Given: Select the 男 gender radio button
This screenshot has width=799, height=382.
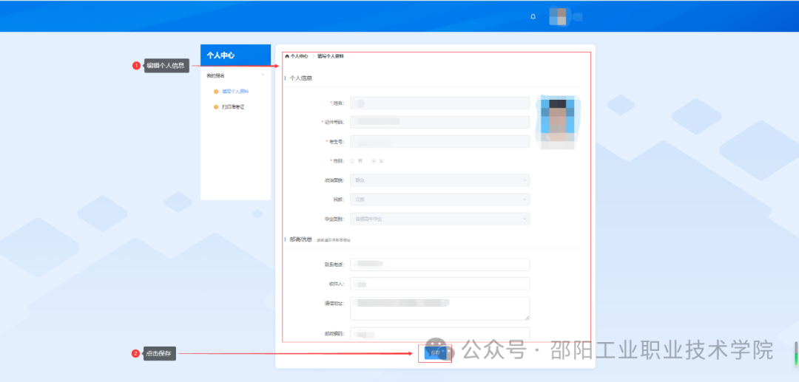Looking at the screenshot, I should [x=353, y=160].
